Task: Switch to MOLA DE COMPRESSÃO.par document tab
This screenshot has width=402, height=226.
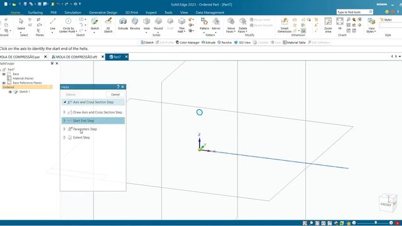Action: coord(20,57)
